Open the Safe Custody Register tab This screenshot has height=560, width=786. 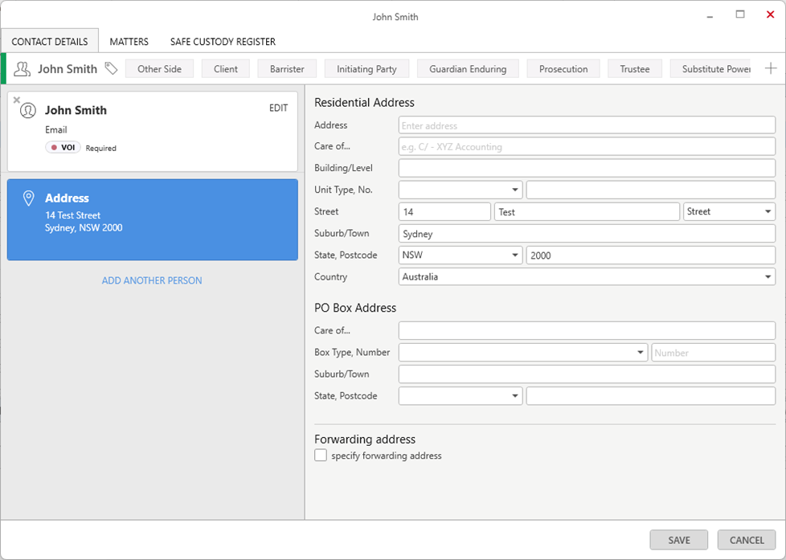pos(223,42)
